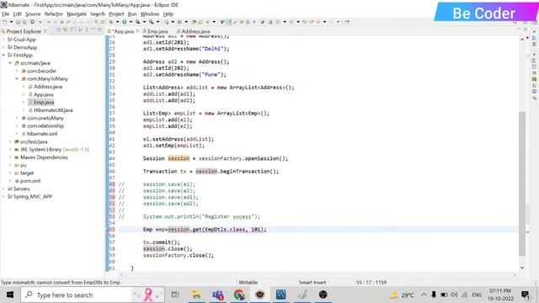Select pom.xml in Project Explorer
Viewport: 539px width, 303px height.
point(30,181)
